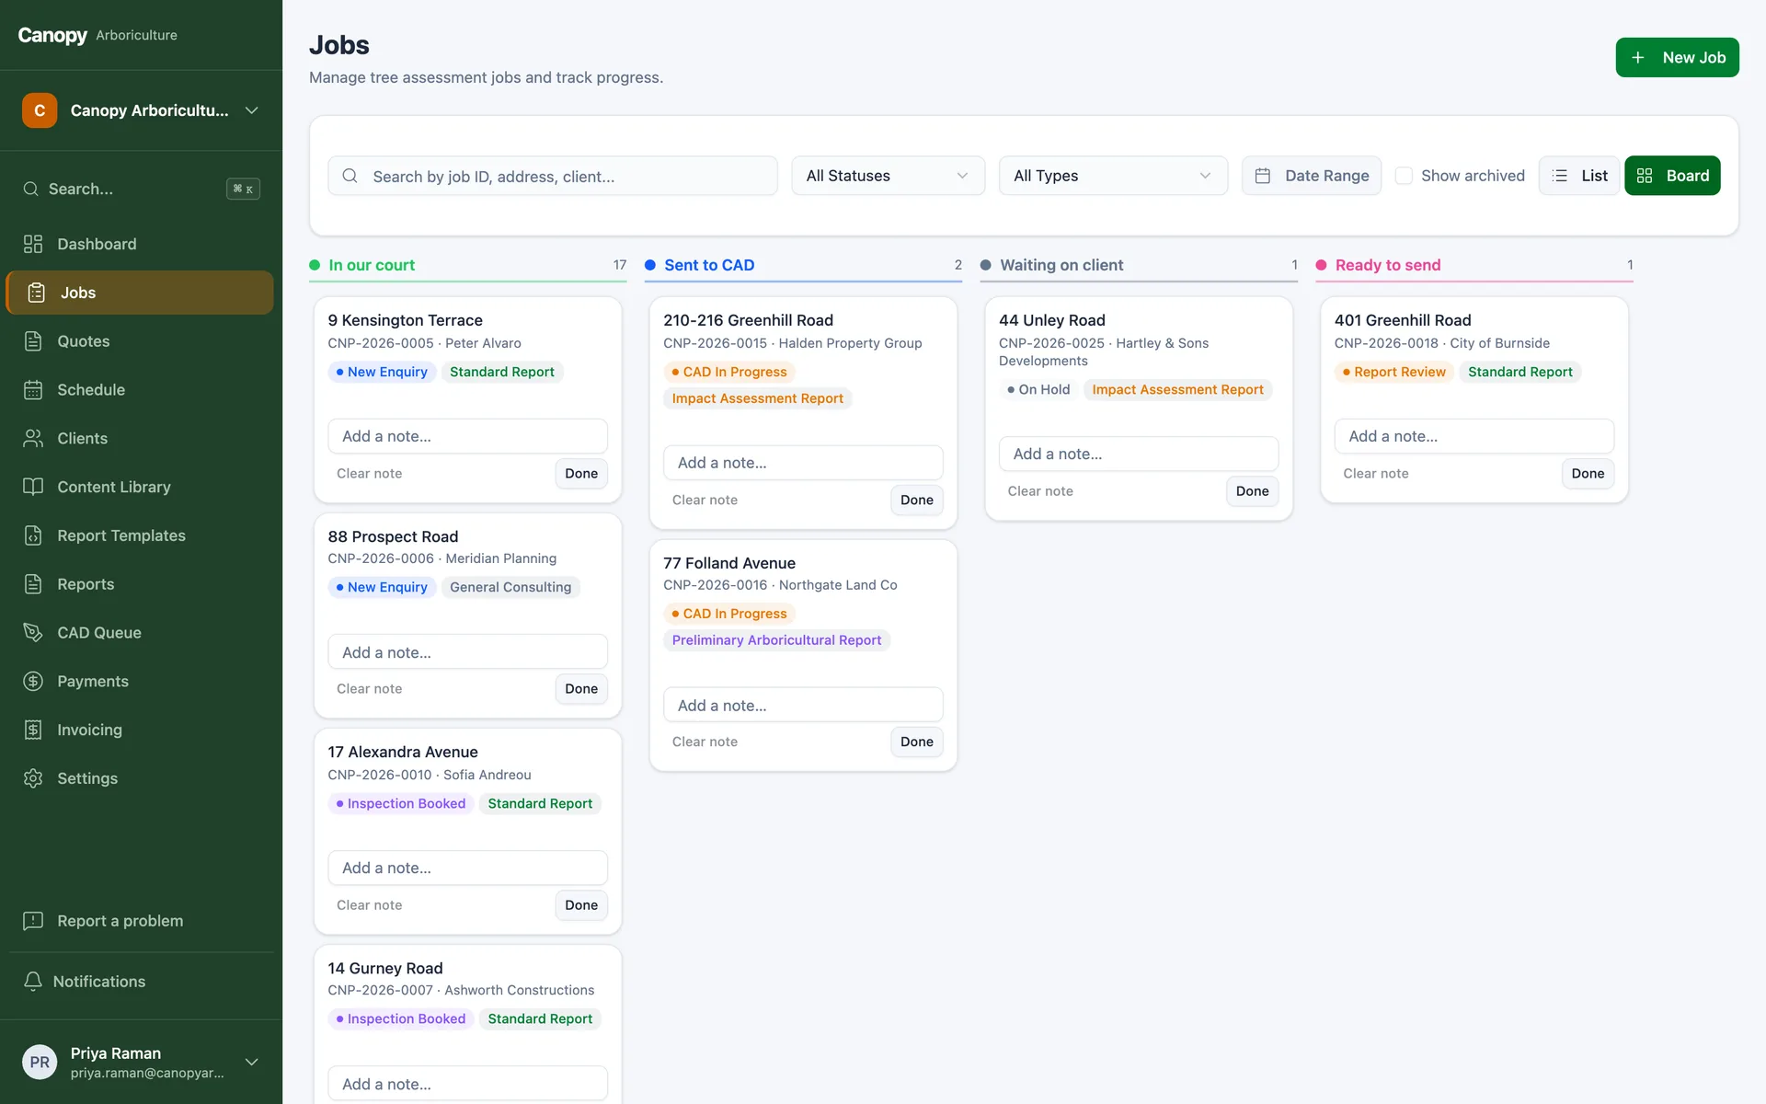Open the 14 Gurney Road job title
This screenshot has width=1766, height=1104.
385,968
